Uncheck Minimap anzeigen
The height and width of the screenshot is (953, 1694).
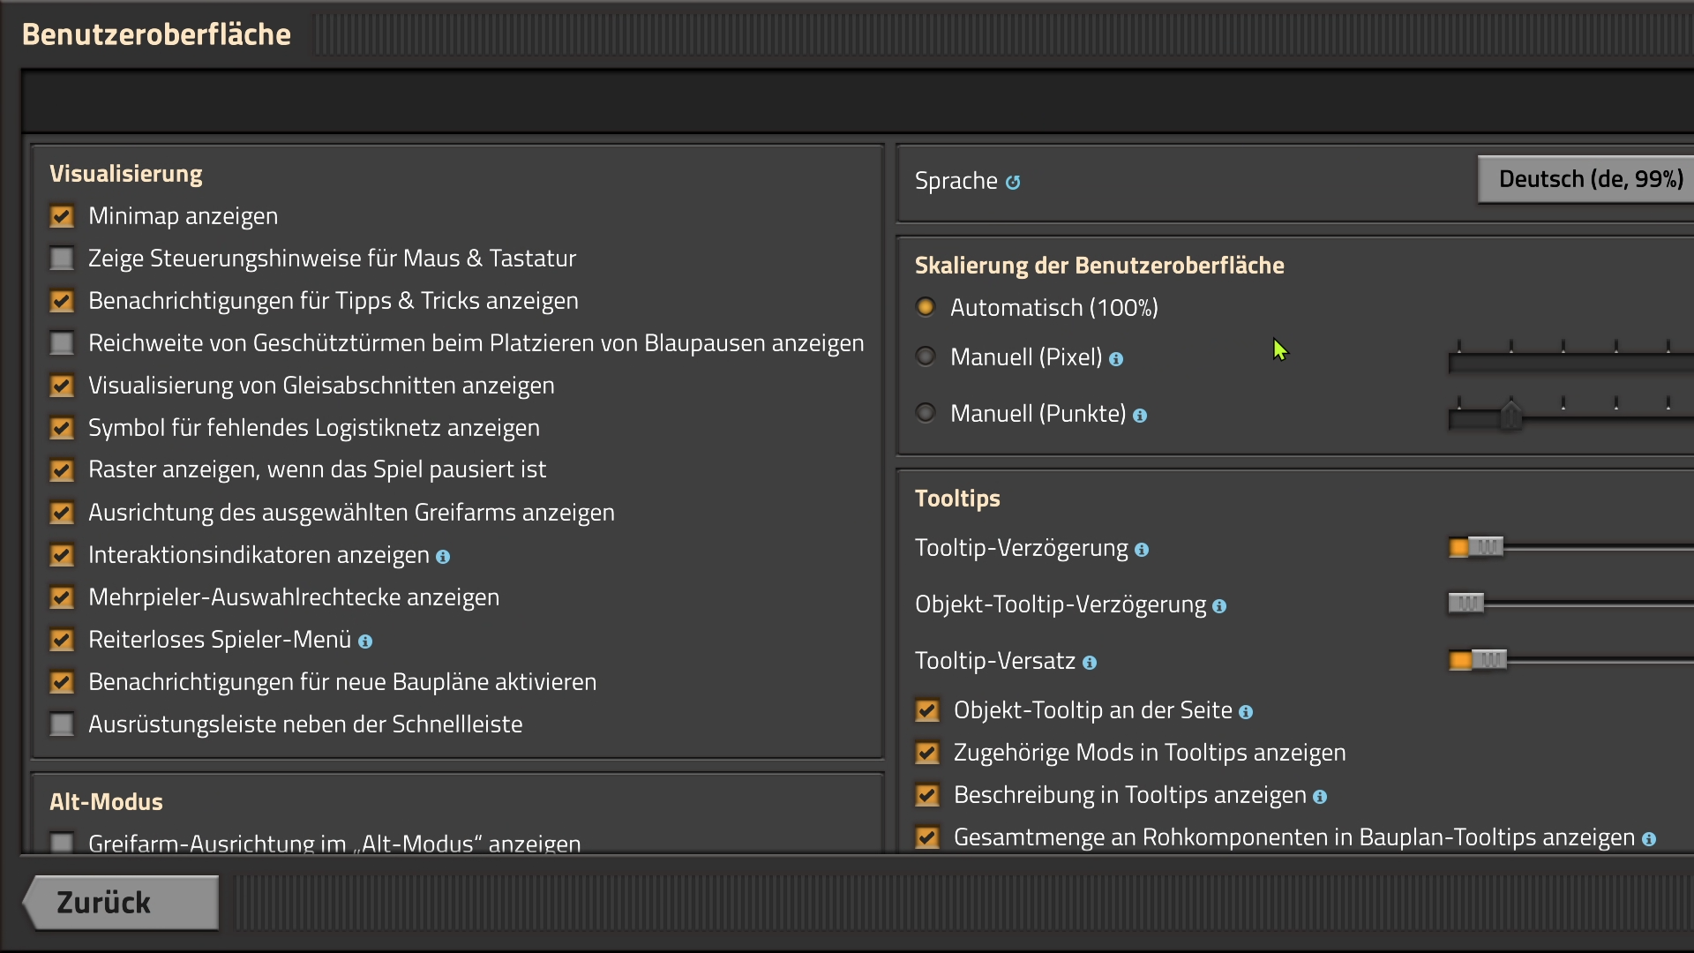pyautogui.click(x=62, y=216)
